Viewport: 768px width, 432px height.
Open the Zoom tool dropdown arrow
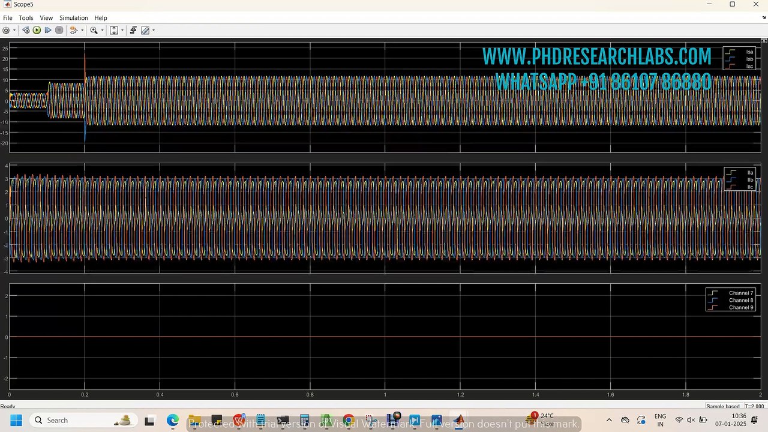click(x=102, y=30)
